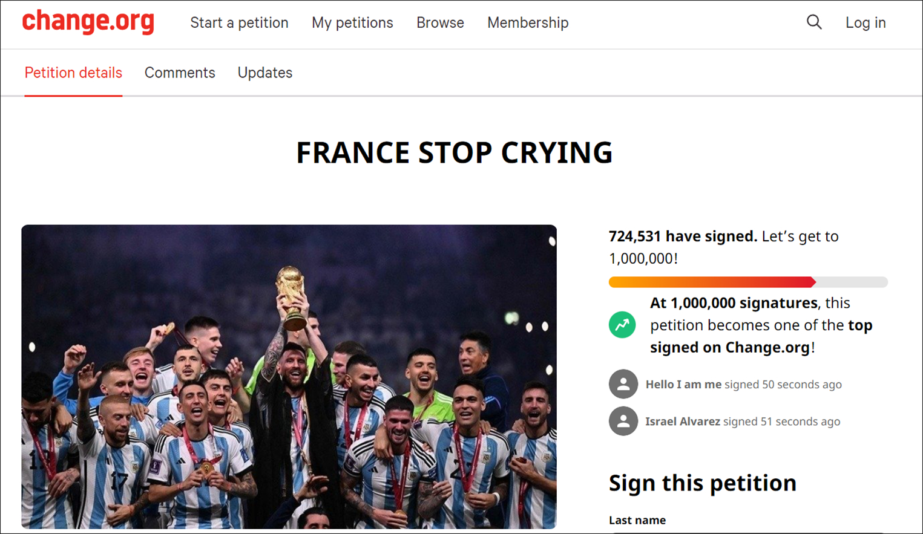Open search with the magnifier icon
The height and width of the screenshot is (534, 923).
[814, 22]
